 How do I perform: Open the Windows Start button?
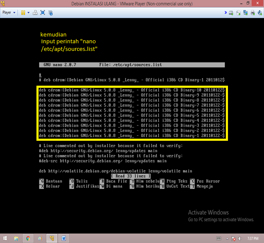coord(5,238)
